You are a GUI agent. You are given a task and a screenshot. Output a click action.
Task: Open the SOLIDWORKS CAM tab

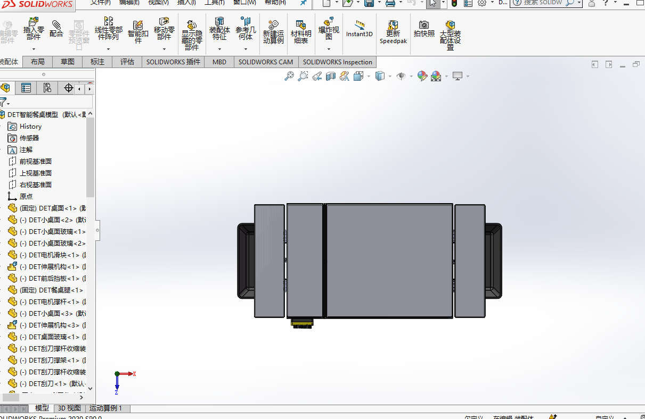click(x=266, y=62)
